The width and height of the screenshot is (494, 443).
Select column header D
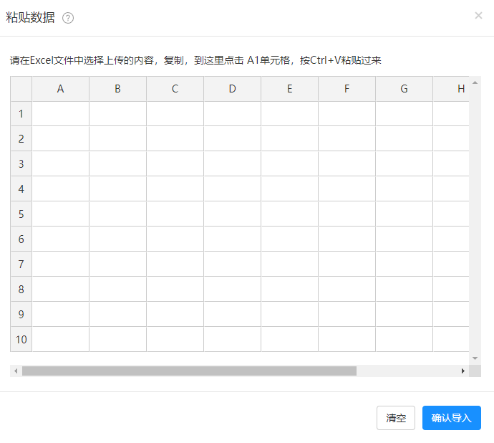tap(232, 89)
